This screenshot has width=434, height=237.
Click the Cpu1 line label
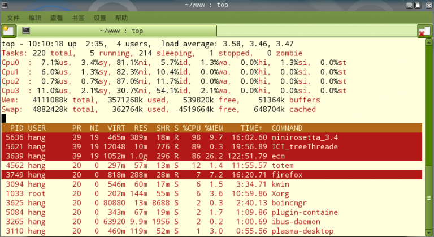point(10,72)
